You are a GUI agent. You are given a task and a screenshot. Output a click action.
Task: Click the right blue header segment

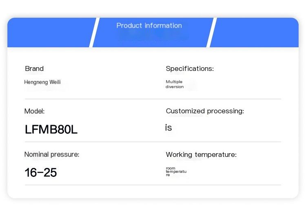click(x=254, y=32)
